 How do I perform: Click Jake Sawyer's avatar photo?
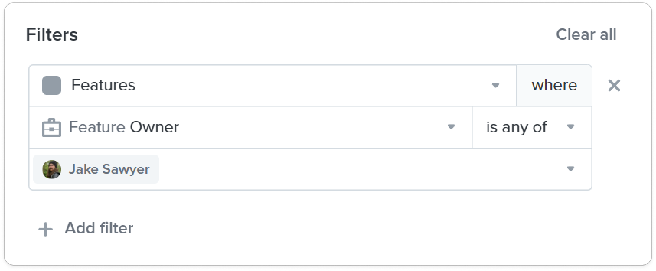52,169
